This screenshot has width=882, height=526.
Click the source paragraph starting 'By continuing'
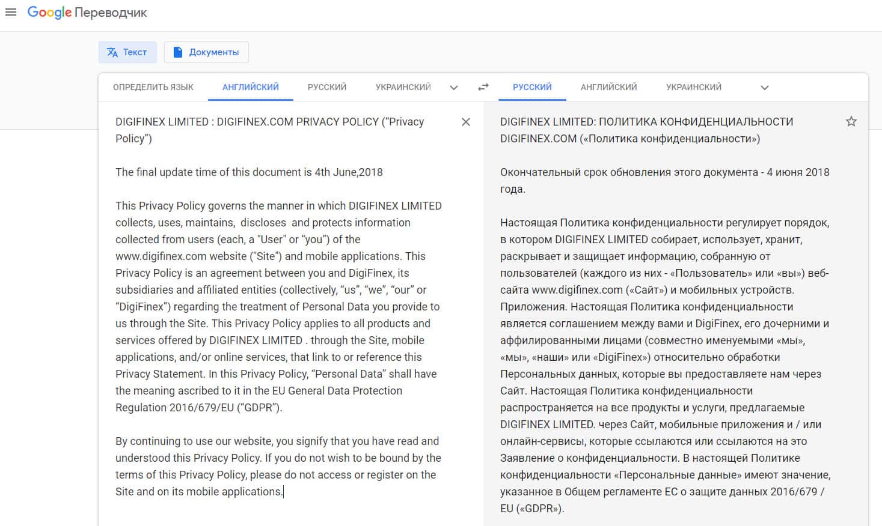click(278, 467)
